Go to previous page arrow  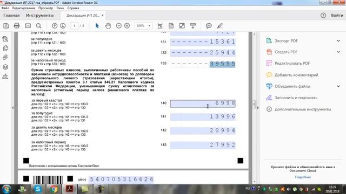tap(55, 26)
